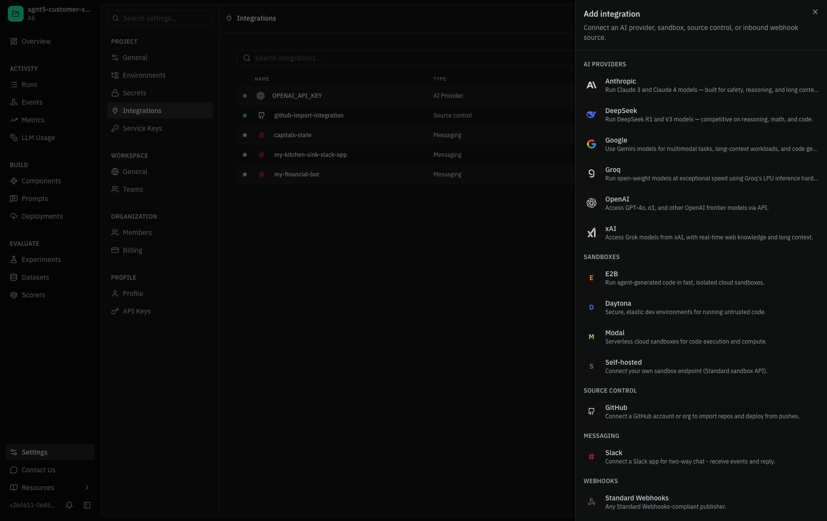Image resolution: width=827 pixels, height=521 pixels.
Task: Click the OpenAI icon beside OPENAI_API_KEY
Action: (261, 96)
